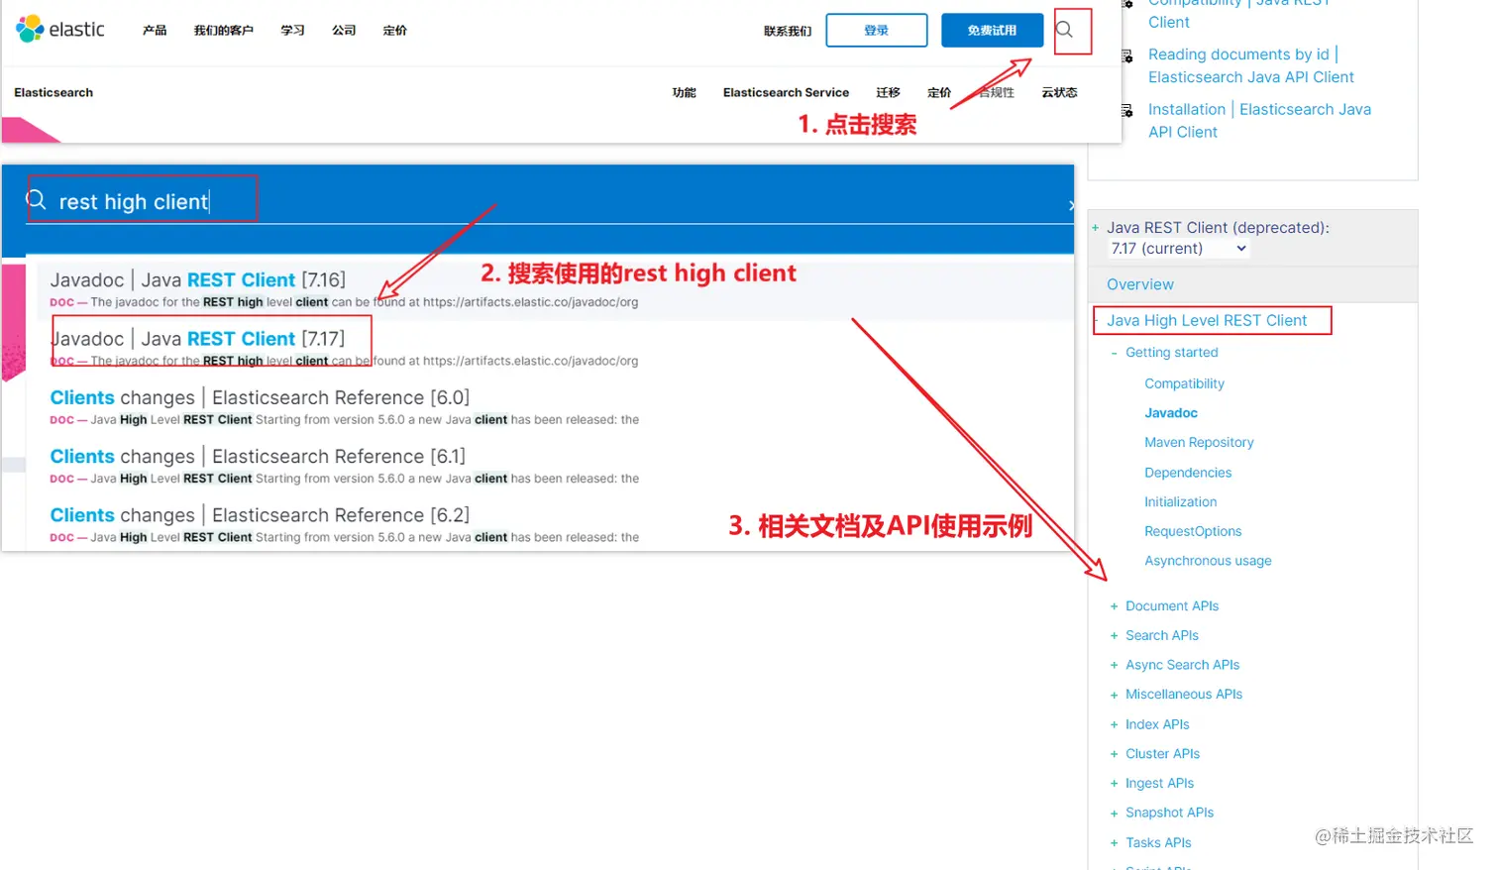
Task: Open the 迁移 sub-navigation tab
Action: coord(889,92)
